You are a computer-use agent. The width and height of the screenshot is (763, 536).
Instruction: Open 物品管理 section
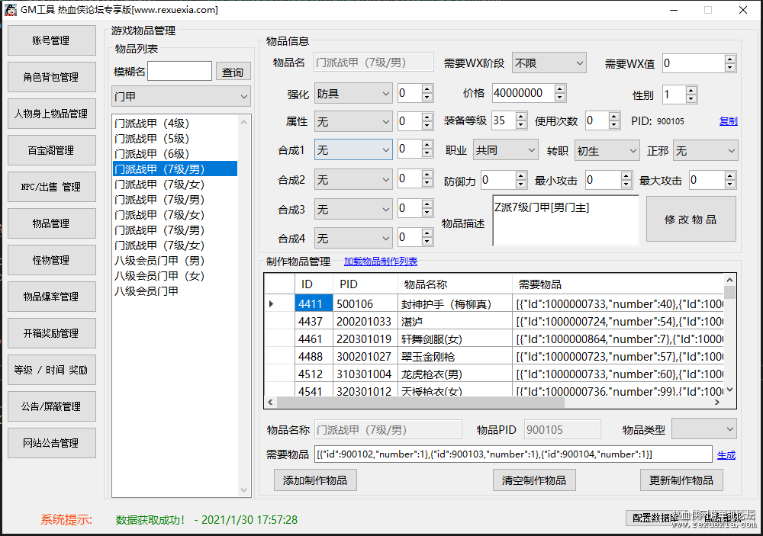(52, 223)
